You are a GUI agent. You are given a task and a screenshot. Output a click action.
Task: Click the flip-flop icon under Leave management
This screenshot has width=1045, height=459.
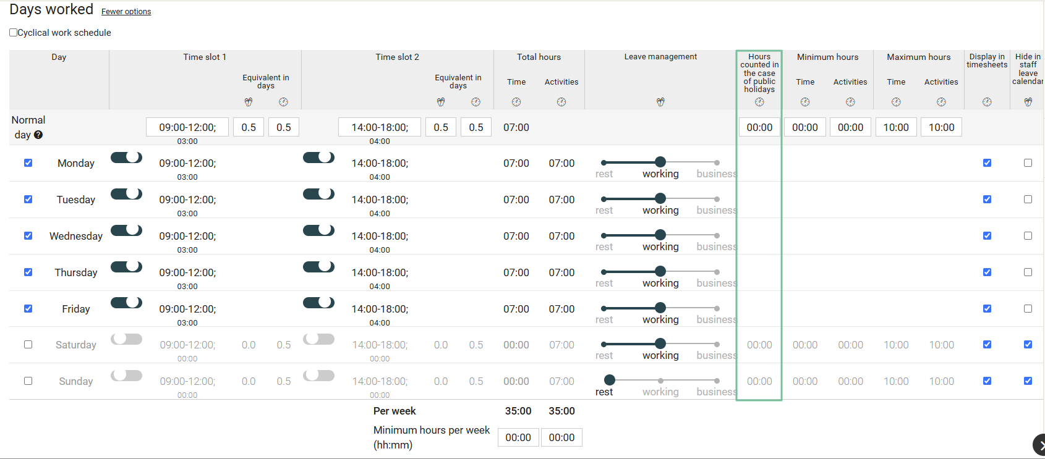click(x=660, y=102)
